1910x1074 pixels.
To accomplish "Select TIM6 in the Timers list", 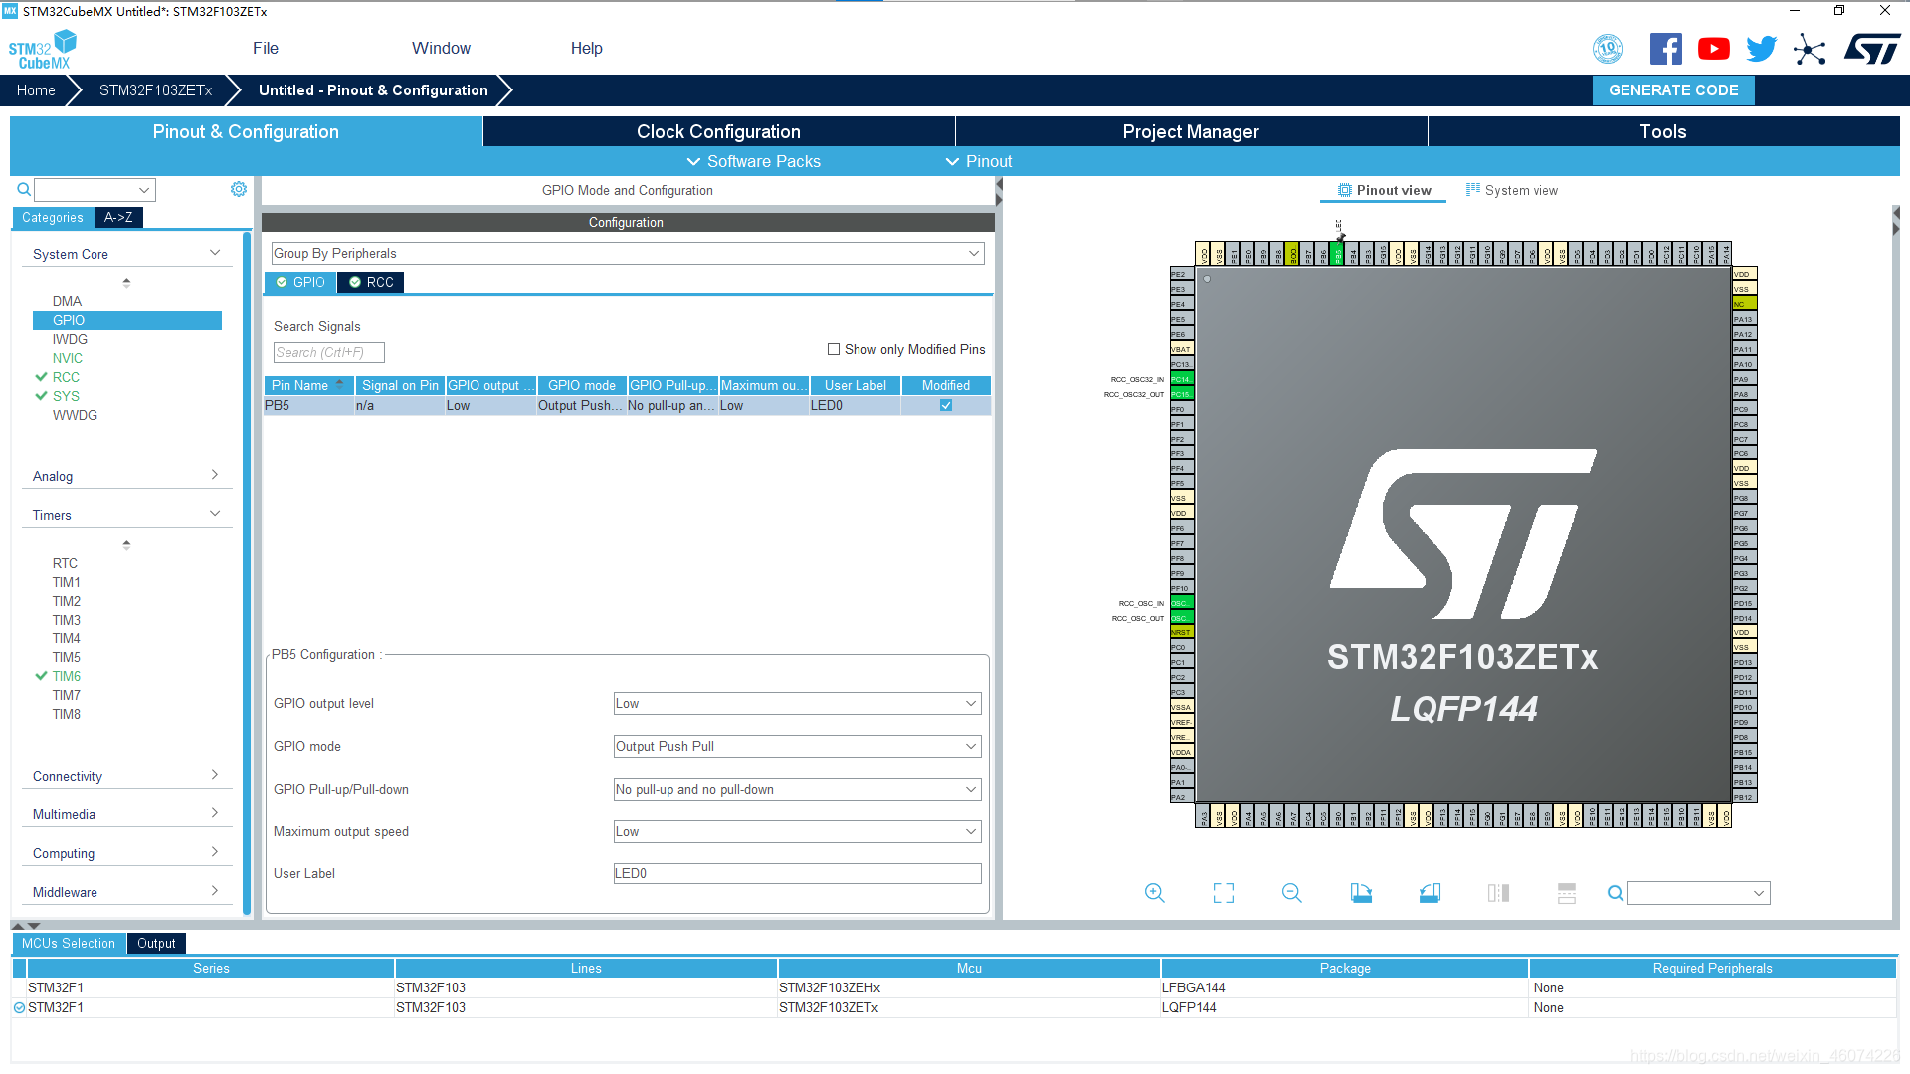I will (x=67, y=676).
